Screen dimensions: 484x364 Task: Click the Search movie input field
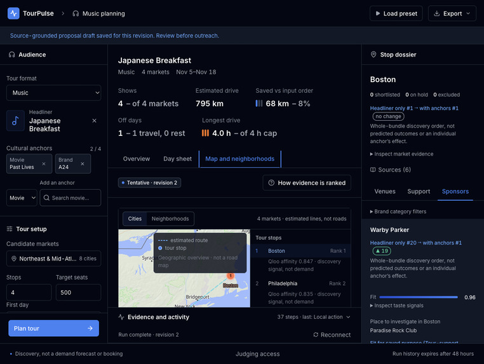pyautogui.click(x=71, y=198)
